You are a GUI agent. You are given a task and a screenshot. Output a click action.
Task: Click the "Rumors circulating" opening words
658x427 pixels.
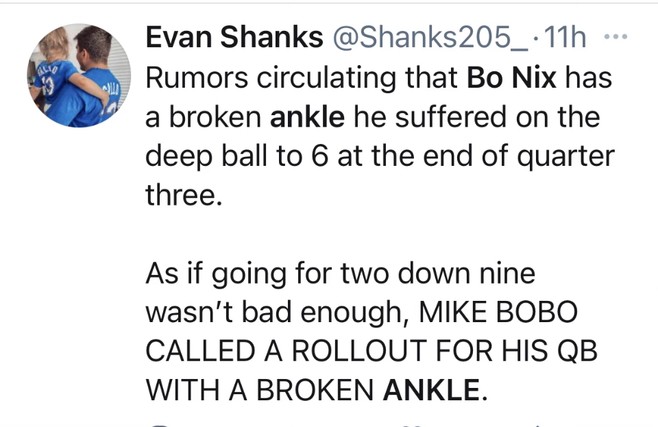coord(255,78)
